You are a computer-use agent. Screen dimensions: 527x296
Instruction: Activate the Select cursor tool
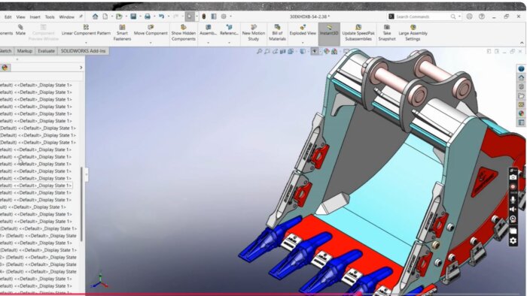point(190,17)
